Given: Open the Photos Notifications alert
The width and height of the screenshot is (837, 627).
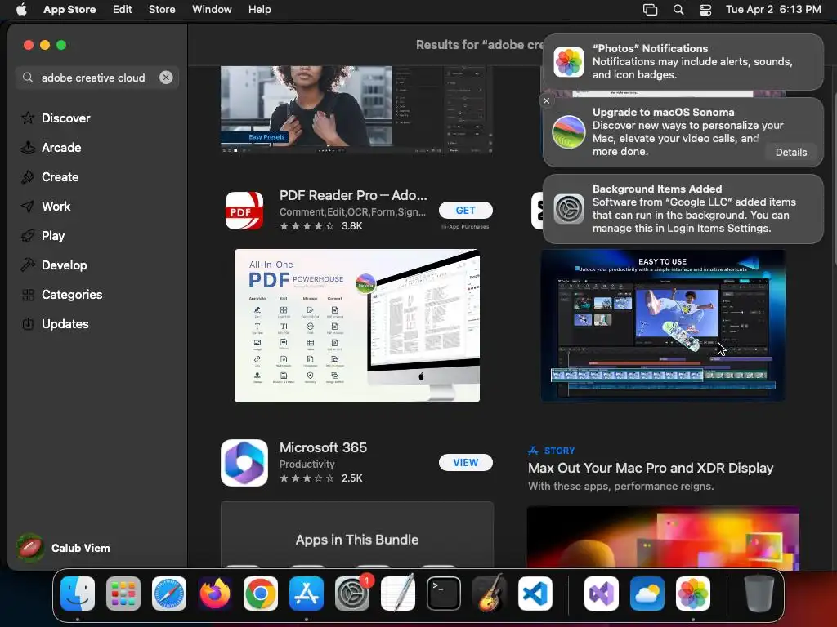Looking at the screenshot, I should click(683, 62).
